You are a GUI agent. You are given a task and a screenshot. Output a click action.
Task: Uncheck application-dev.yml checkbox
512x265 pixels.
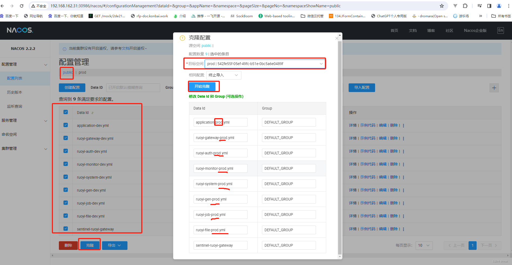point(66,125)
